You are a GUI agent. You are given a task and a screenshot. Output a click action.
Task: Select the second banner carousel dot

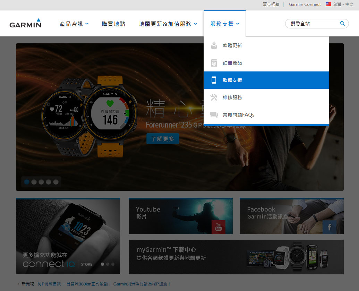tap(34, 182)
